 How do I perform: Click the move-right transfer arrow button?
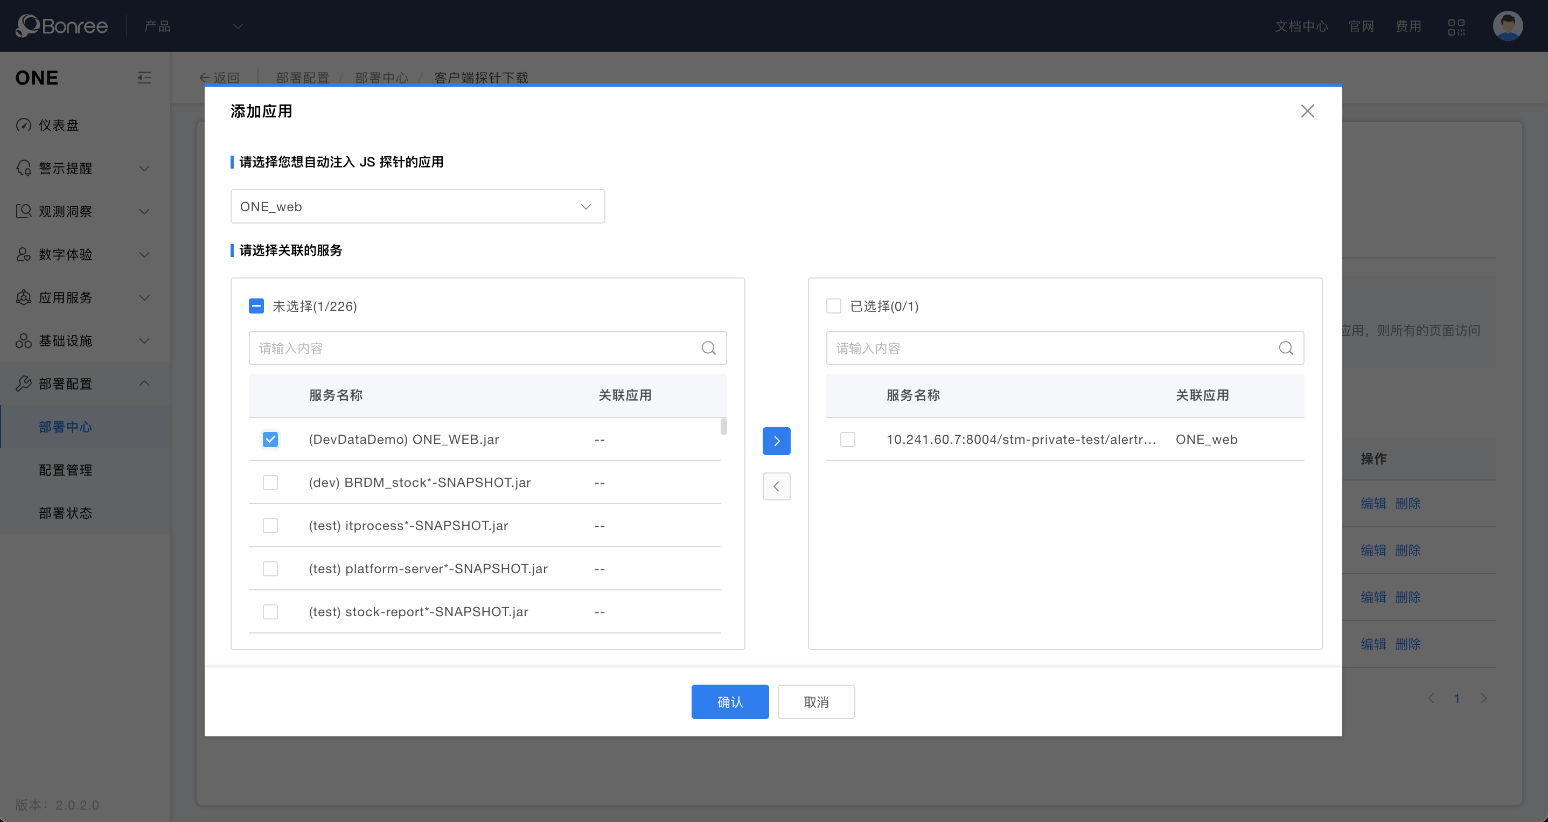[776, 441]
